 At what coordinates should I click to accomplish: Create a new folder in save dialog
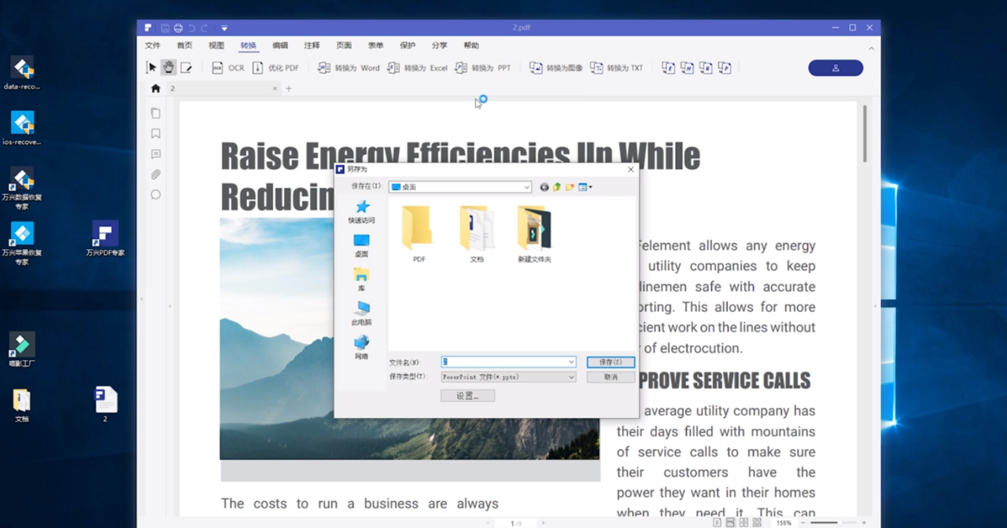click(x=570, y=187)
